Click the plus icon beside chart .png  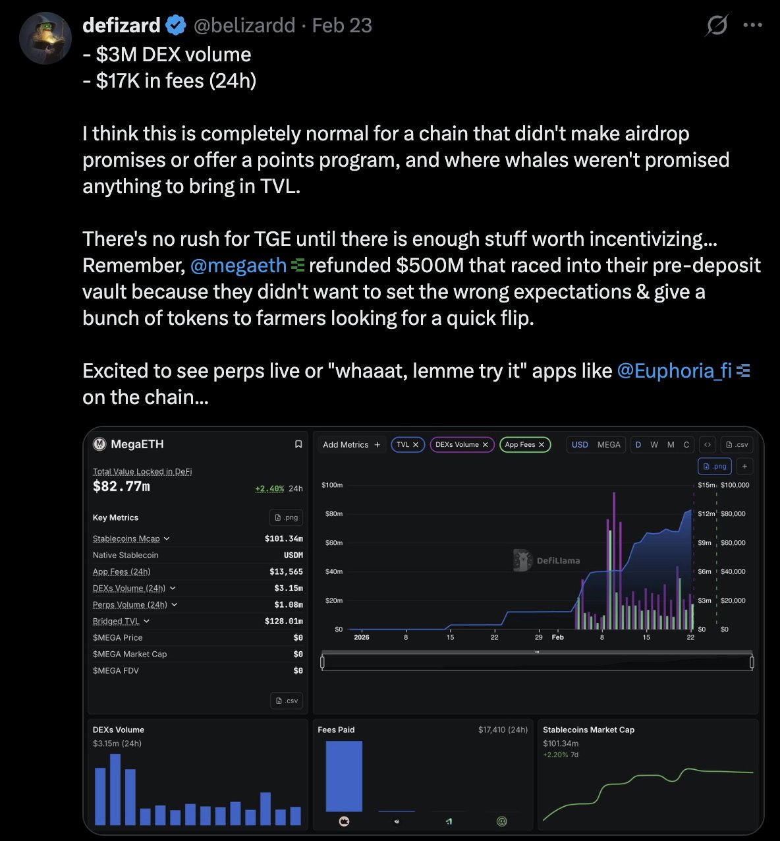click(x=744, y=466)
